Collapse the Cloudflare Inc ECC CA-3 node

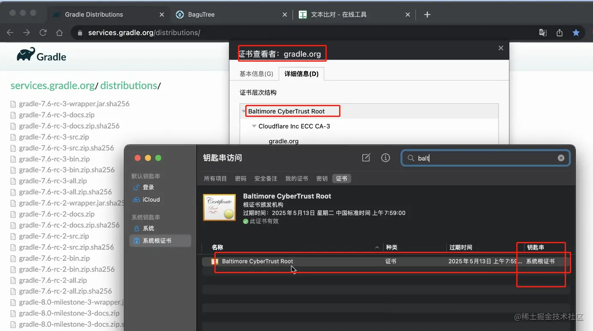tap(254, 126)
